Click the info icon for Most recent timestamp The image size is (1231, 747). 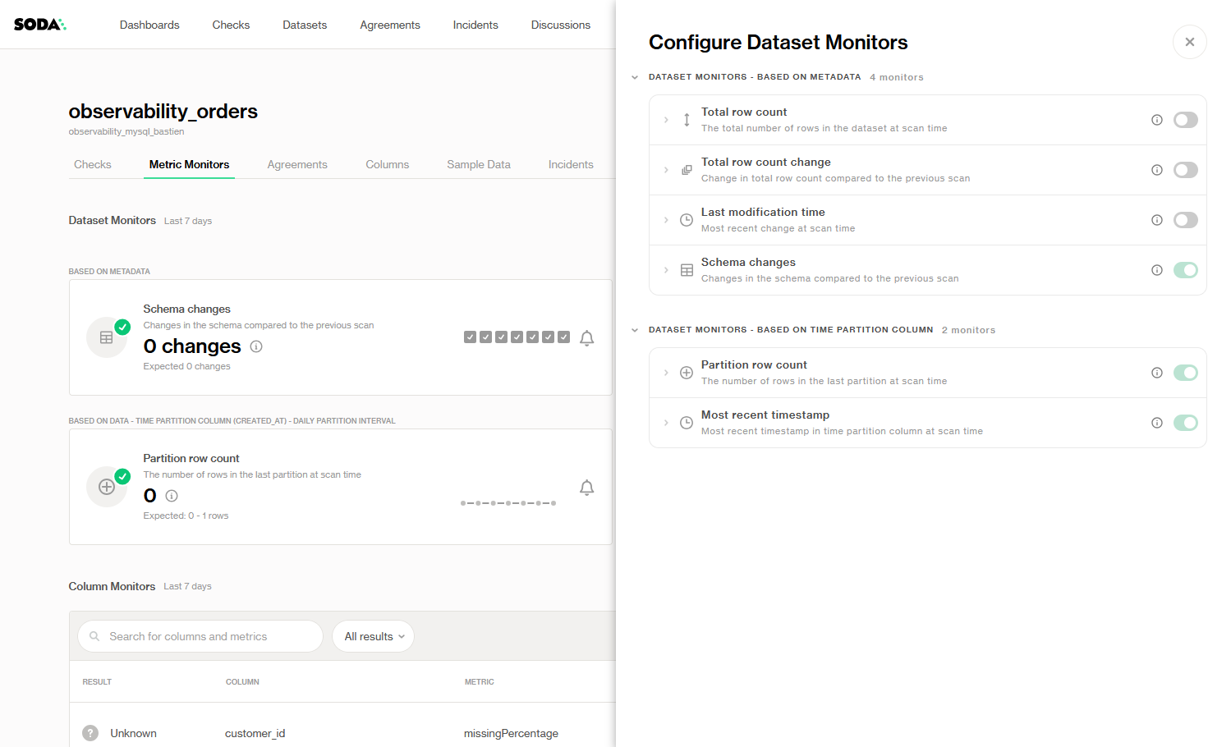(1156, 423)
